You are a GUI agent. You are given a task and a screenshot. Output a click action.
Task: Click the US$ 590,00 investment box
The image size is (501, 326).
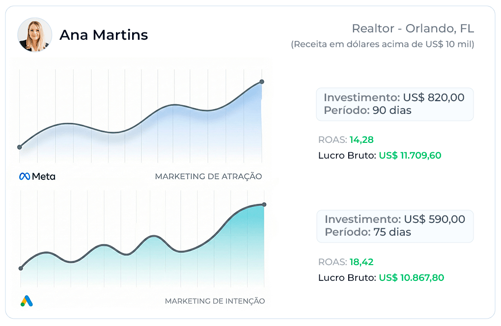click(x=395, y=226)
